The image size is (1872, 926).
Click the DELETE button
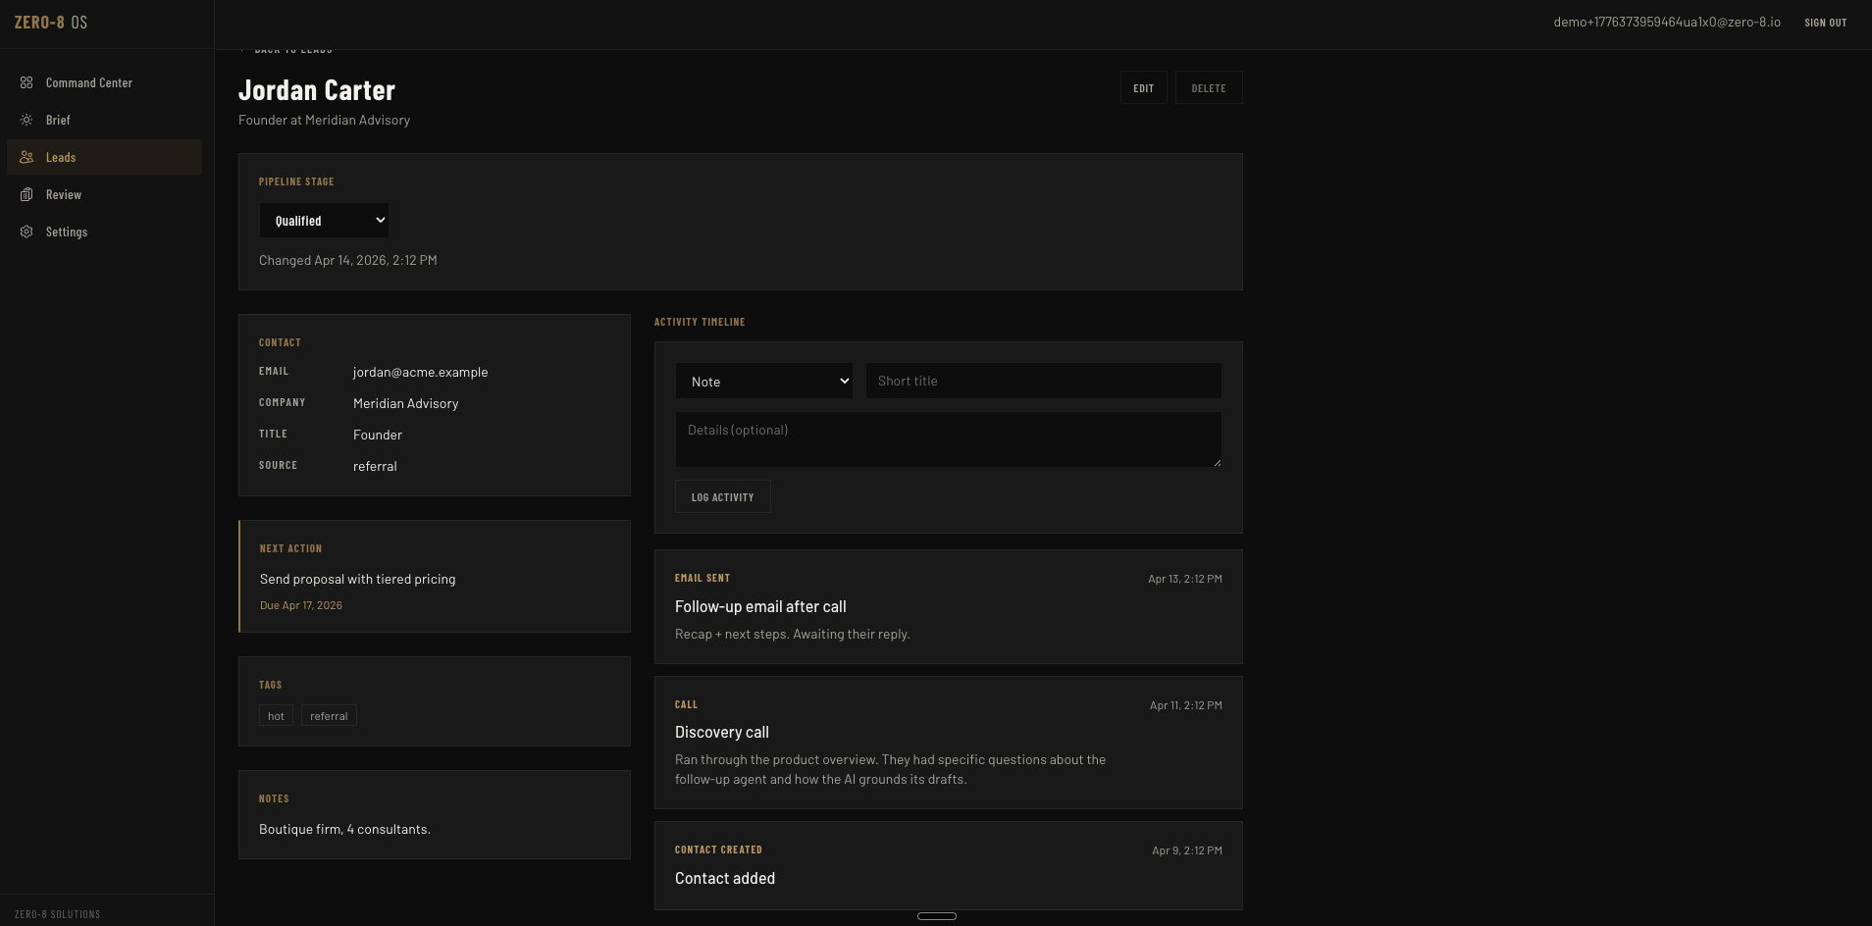pyautogui.click(x=1208, y=87)
